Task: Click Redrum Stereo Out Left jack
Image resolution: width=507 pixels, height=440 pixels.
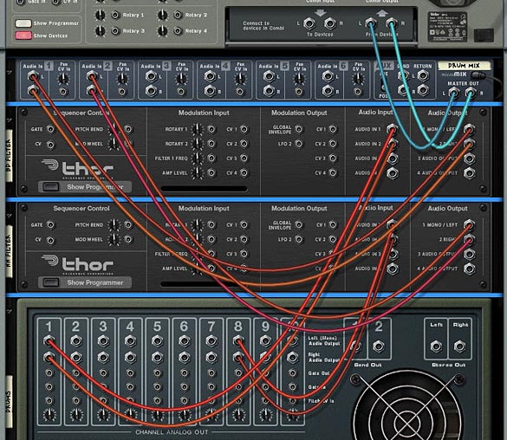Action: click(x=436, y=346)
